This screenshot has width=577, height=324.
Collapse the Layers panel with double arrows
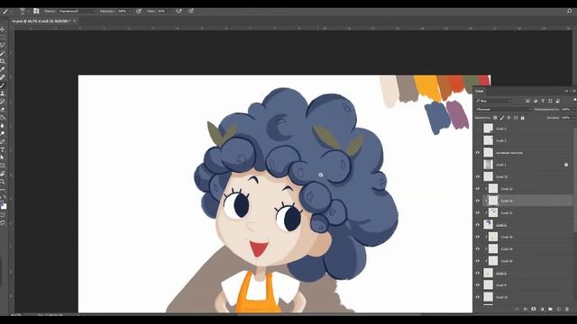click(x=567, y=91)
